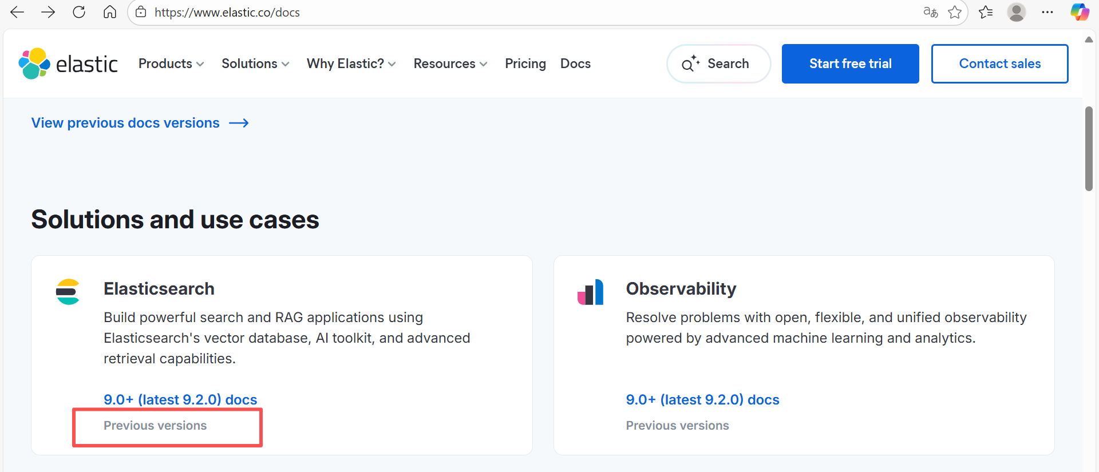Open the translate/read aloud icon in address bar

[931, 12]
